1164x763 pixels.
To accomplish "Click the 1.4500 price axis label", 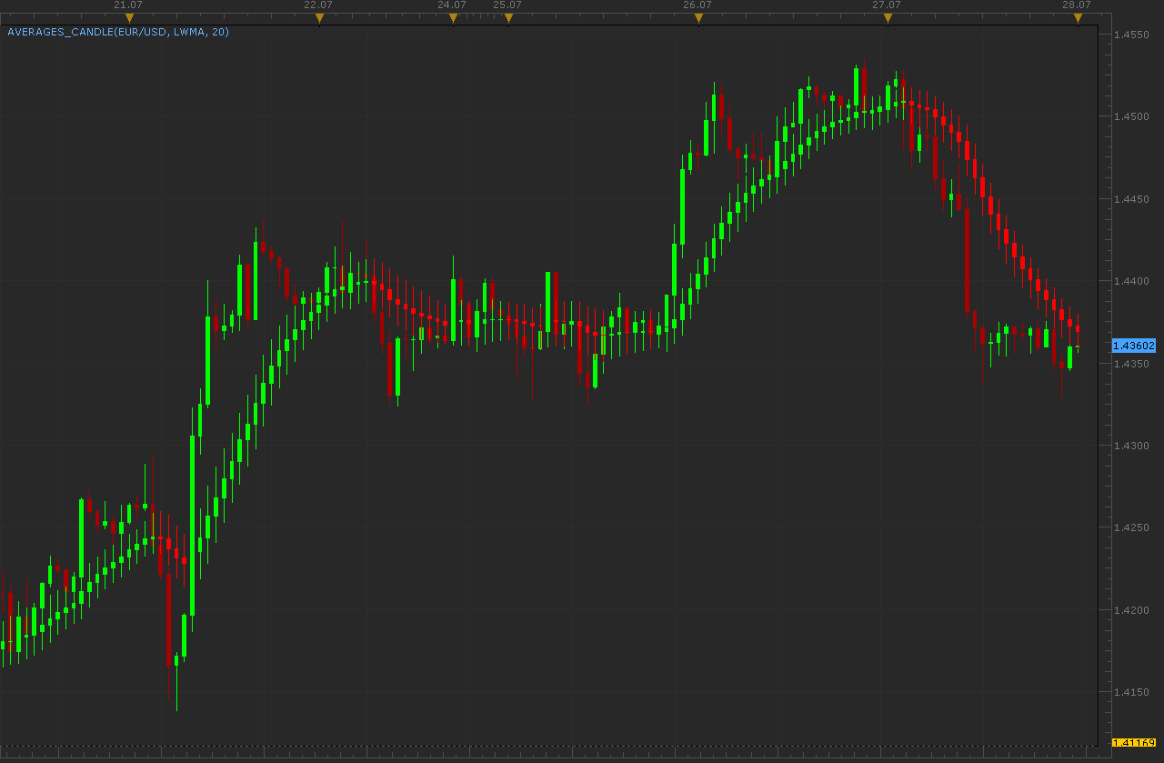I will (1132, 116).
